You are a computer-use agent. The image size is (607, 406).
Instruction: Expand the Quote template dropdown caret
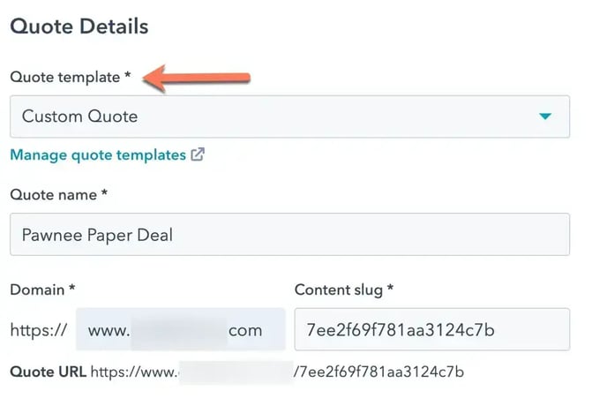click(545, 117)
